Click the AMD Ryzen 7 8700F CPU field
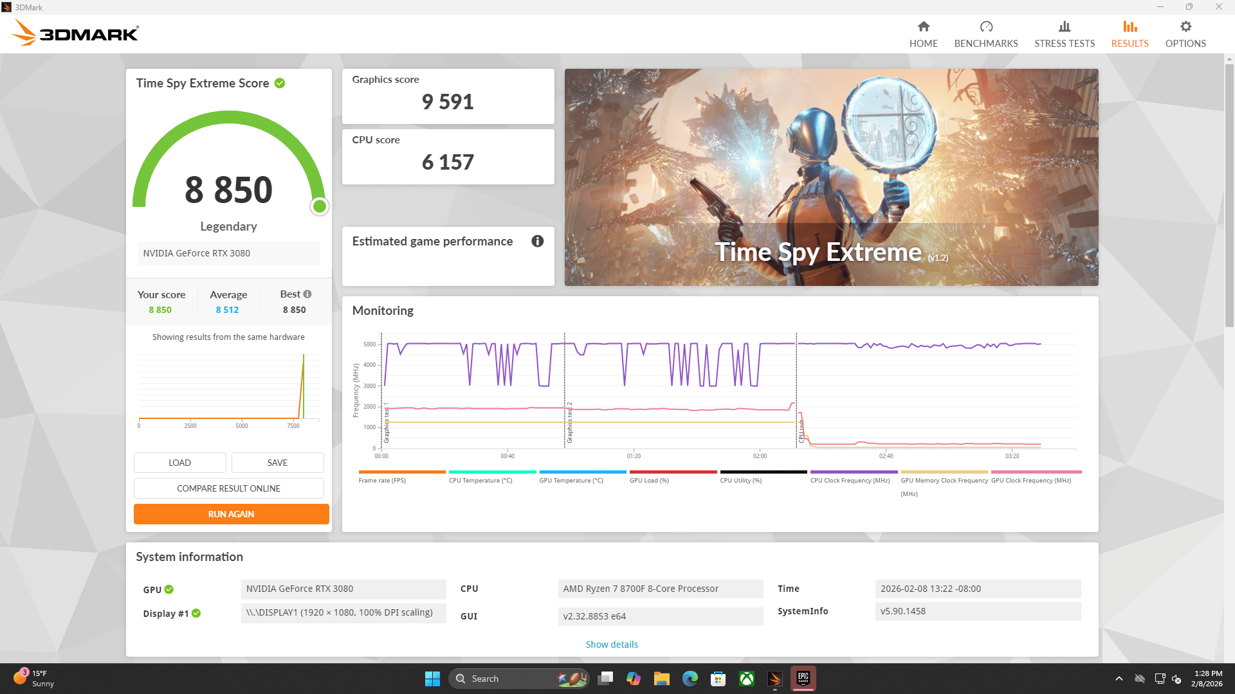This screenshot has height=694, width=1235. tap(660, 589)
